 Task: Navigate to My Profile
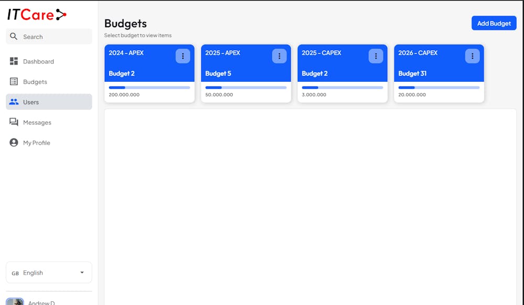click(x=49, y=143)
